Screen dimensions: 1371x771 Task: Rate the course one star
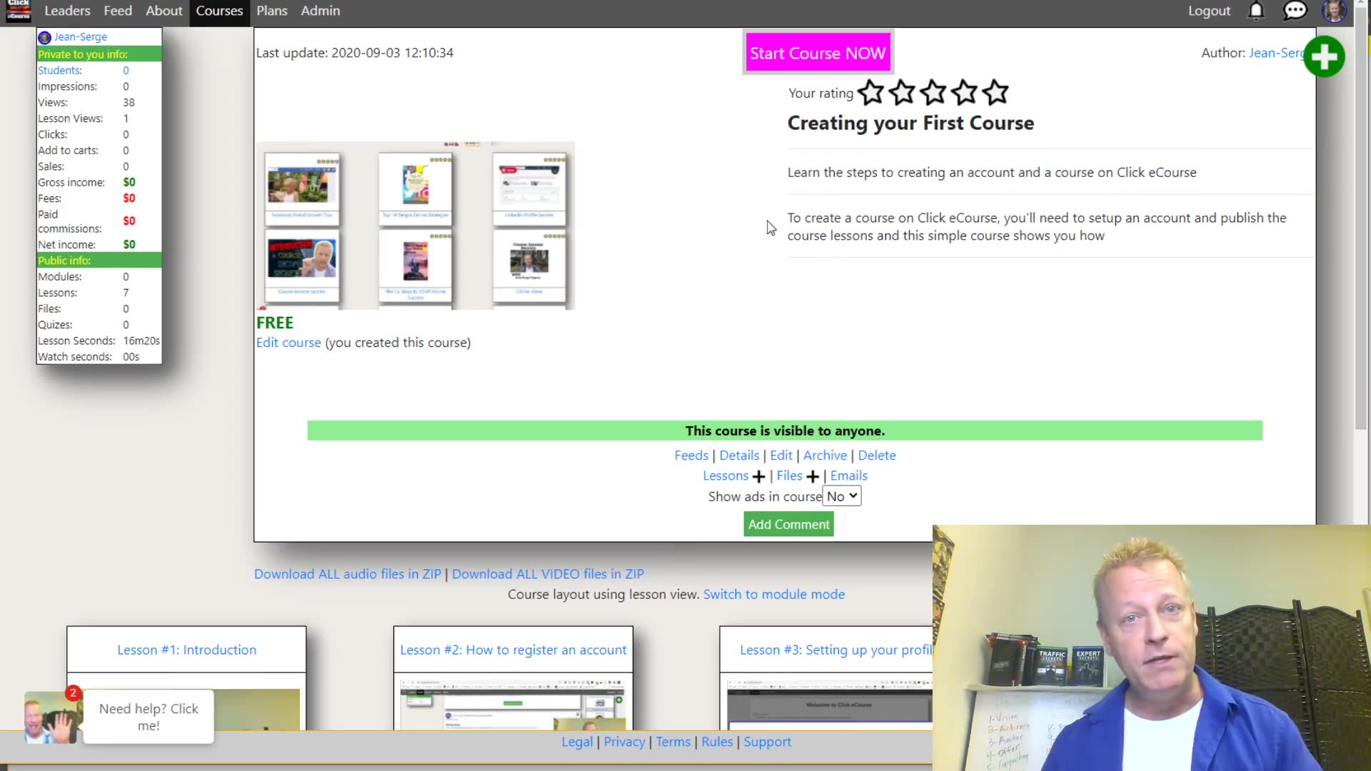click(x=870, y=92)
